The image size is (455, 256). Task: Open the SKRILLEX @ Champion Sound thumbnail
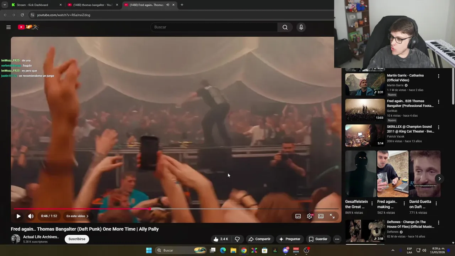[x=365, y=136]
